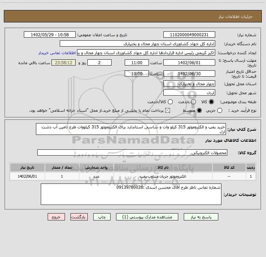Click the delivery province field چهار محال و بختیاری
266x257 pixels.
[189, 83]
